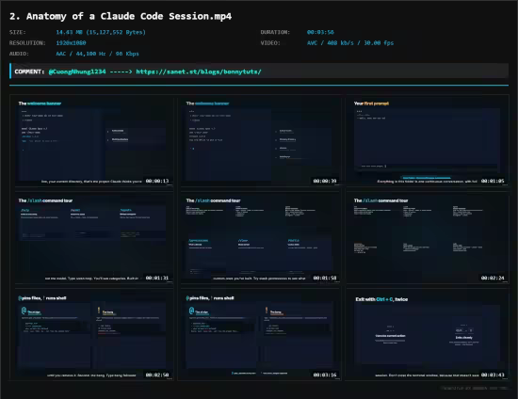
Task: Click the COMMENT: label
Action: tap(29, 72)
